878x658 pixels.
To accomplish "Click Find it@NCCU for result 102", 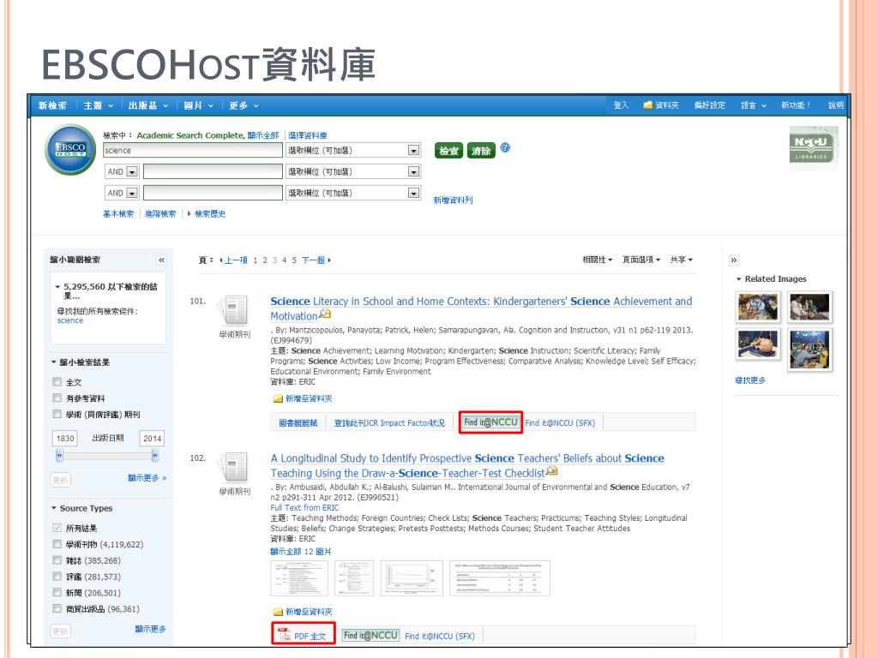I will 370,636.
